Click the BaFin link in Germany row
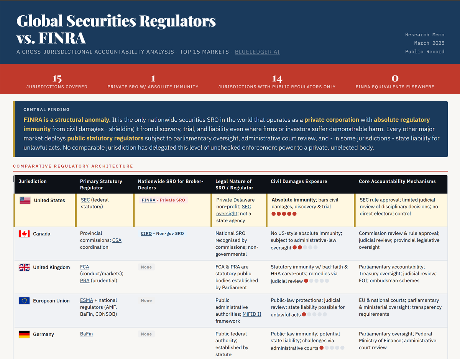 86,334
